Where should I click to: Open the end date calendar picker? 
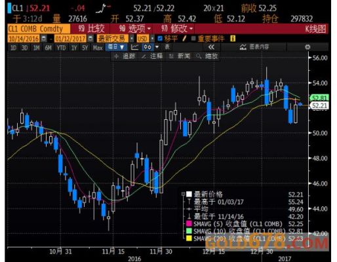[x=90, y=39]
